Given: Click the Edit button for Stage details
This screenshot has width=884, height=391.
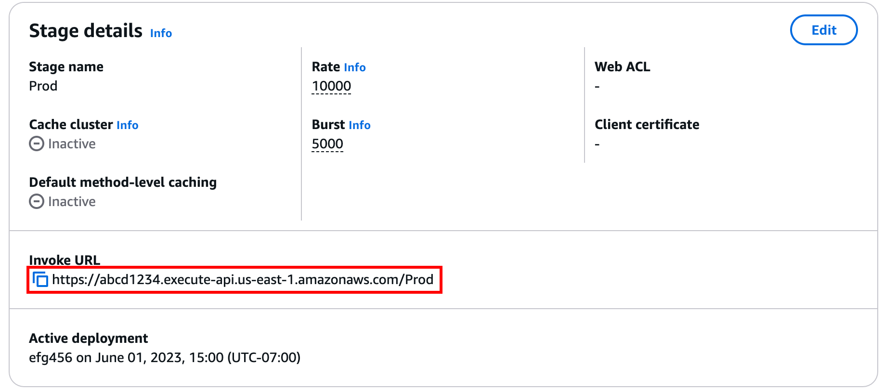Looking at the screenshot, I should (x=823, y=30).
